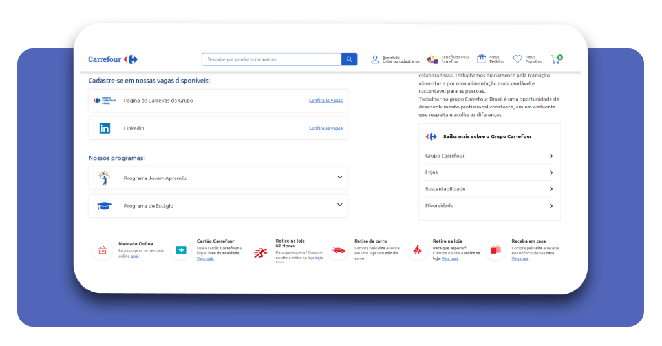Click the Meus Favoritos heart icon
Image resolution: width=662 pixels, height=346 pixels.
point(518,59)
